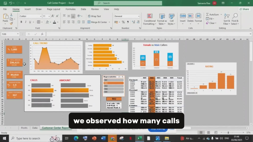Open Cell Styles gallery
This screenshot has width=253, height=142.
click(172, 19)
